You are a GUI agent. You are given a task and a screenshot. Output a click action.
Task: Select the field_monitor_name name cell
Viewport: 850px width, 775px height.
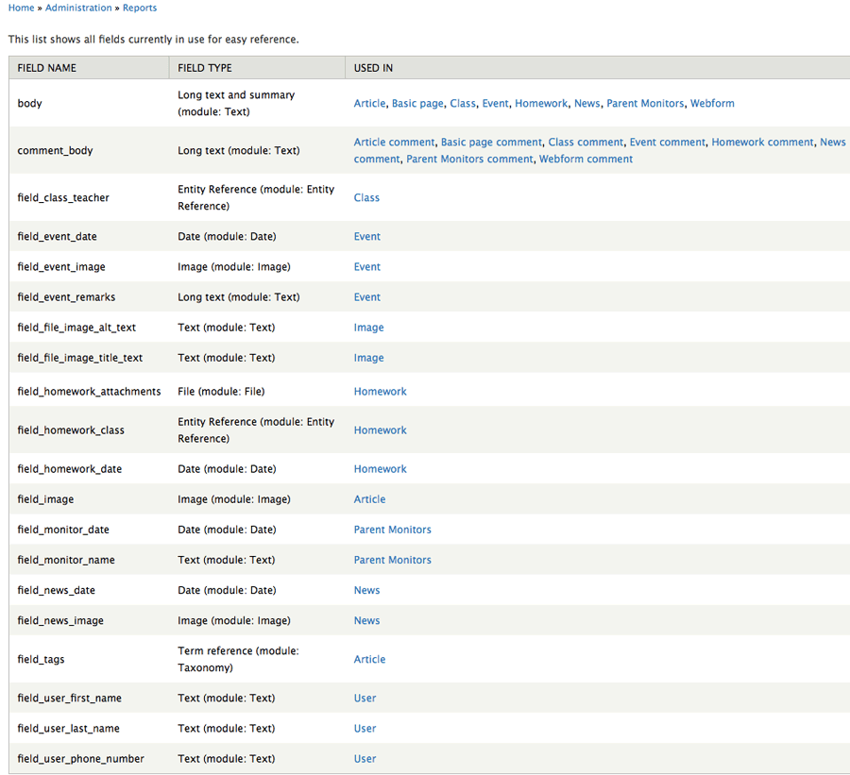89,560
